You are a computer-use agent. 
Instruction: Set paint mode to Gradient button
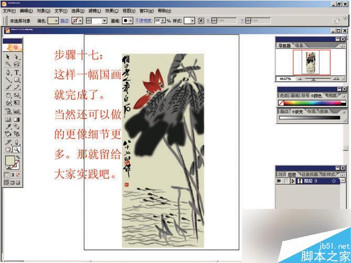click(x=12, y=175)
